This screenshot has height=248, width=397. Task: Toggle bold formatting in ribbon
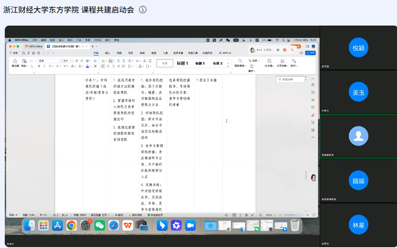[x=39, y=66]
